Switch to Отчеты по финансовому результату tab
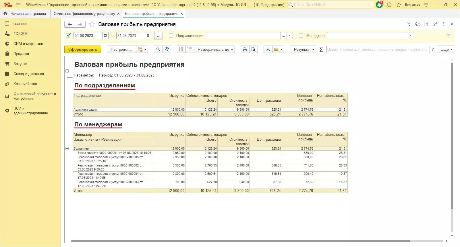Screen dimensions: 460x247 pos(84,13)
